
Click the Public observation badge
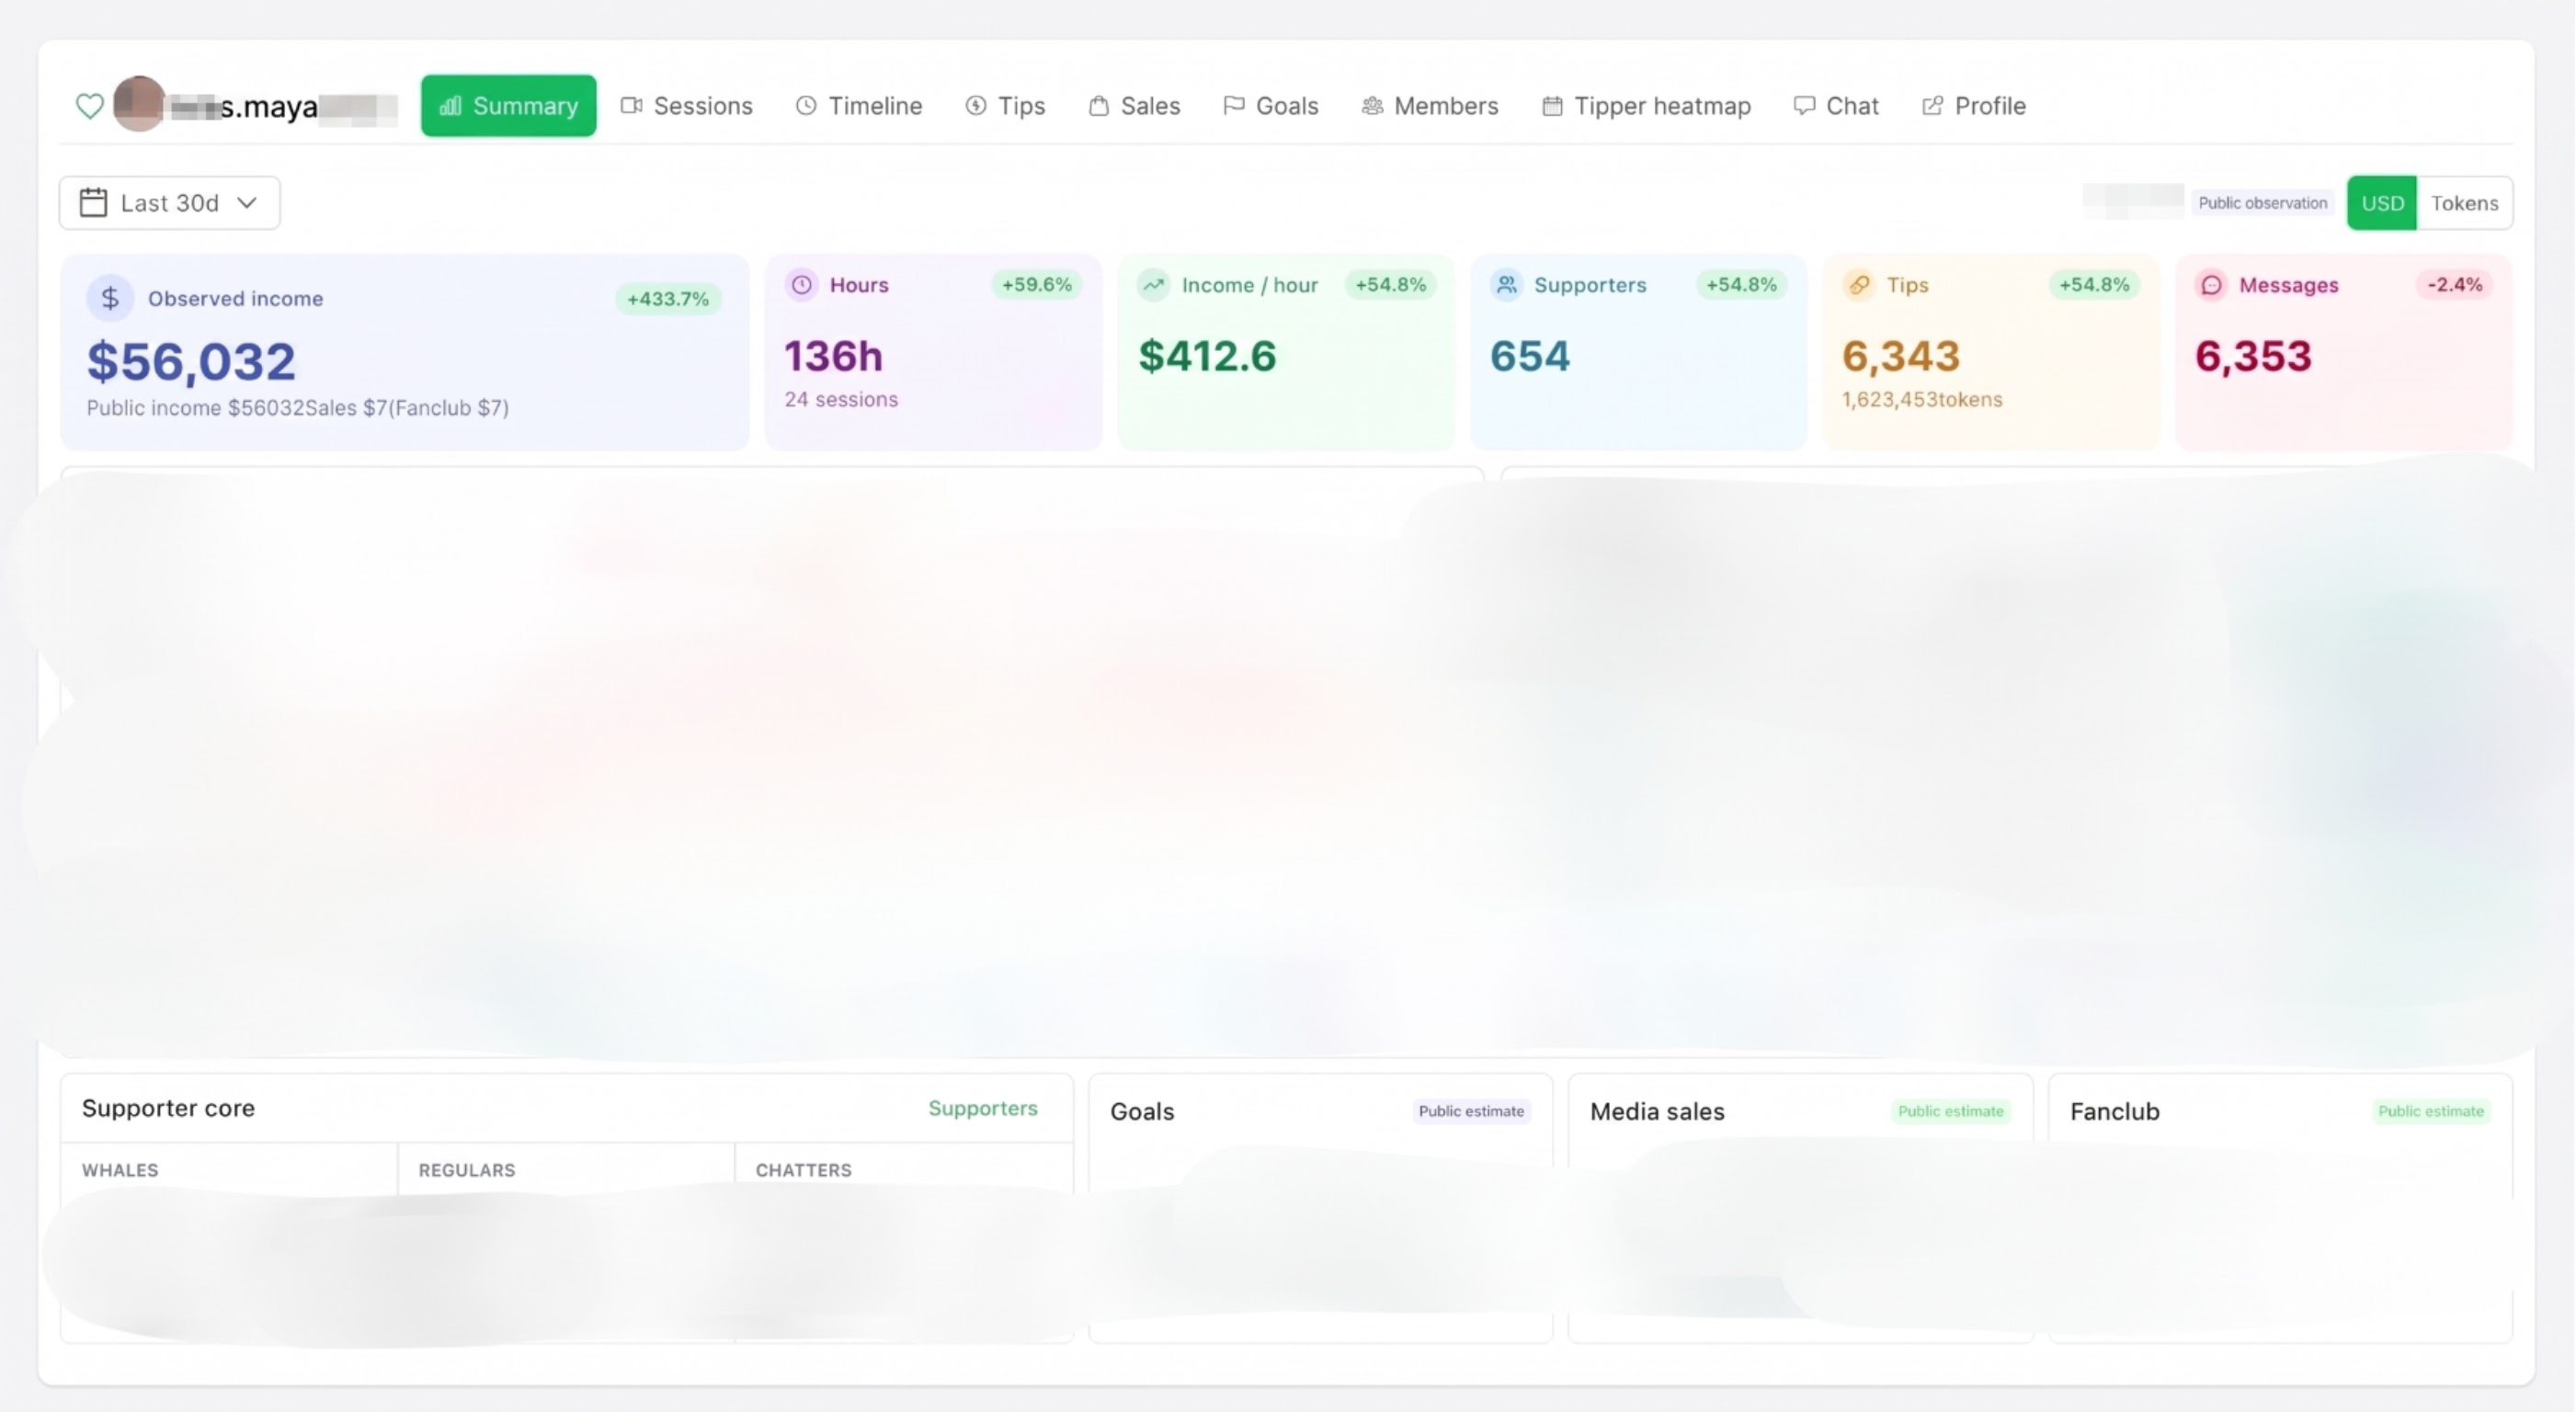2262,203
